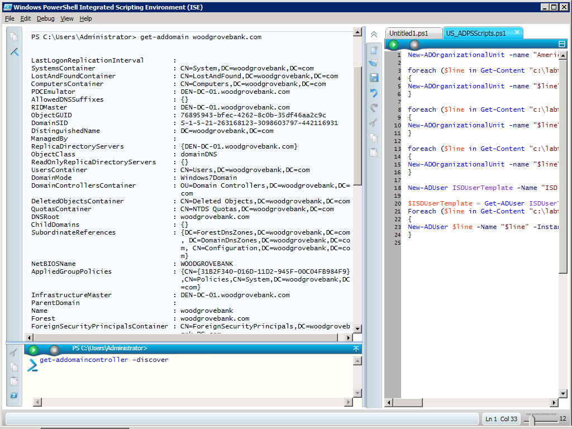Screen dimensions: 572x429
Task: Move the command pane up using arrow icon
Action: pyautogui.click(x=356, y=349)
